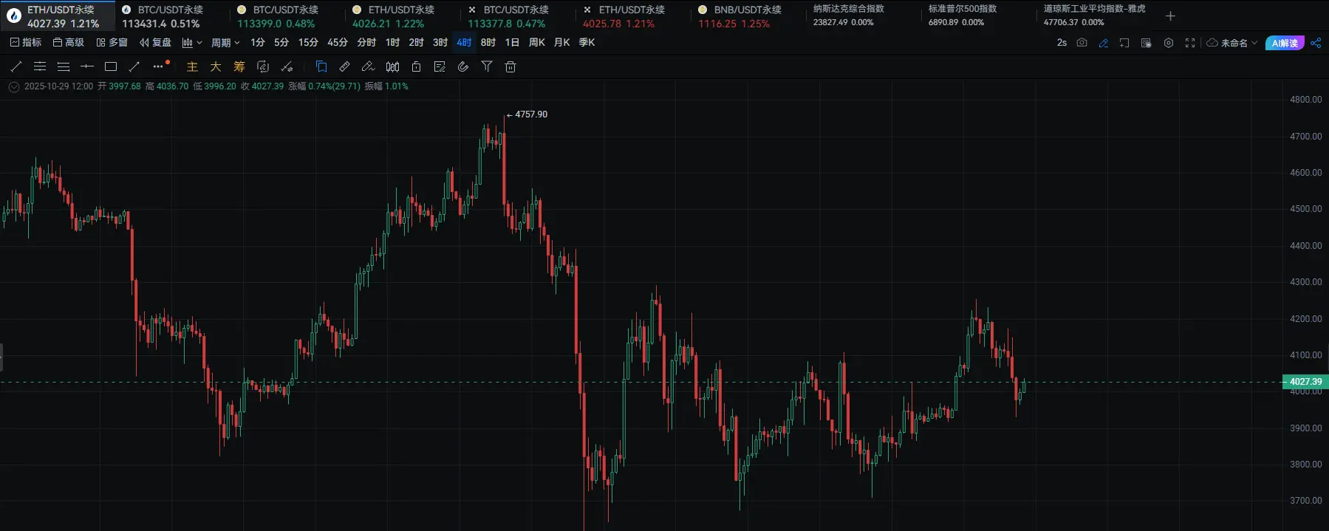Click the blue pencil drawing-mode icon
1329x531 pixels.
click(x=1103, y=43)
